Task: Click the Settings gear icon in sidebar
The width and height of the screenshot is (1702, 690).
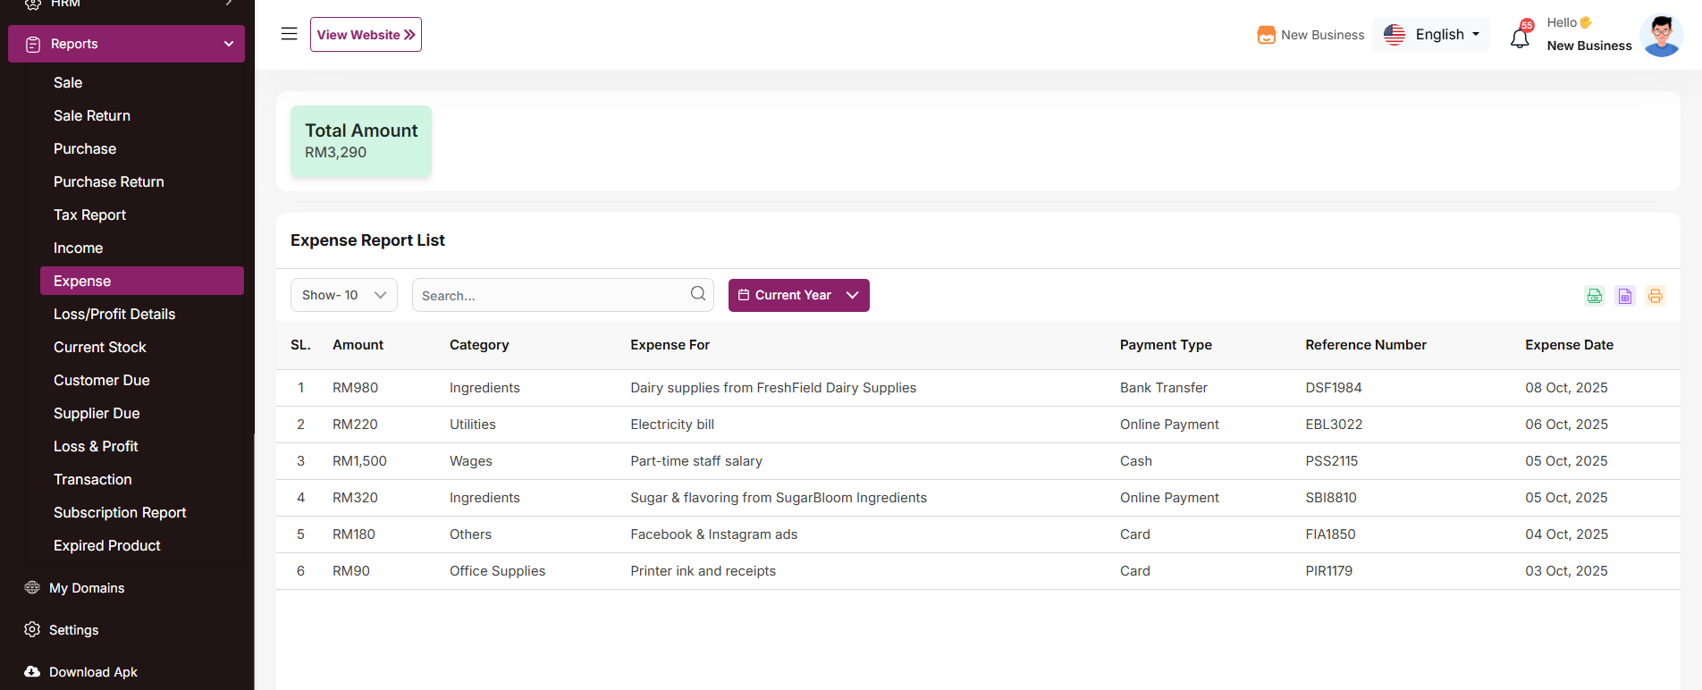Action: [32, 629]
